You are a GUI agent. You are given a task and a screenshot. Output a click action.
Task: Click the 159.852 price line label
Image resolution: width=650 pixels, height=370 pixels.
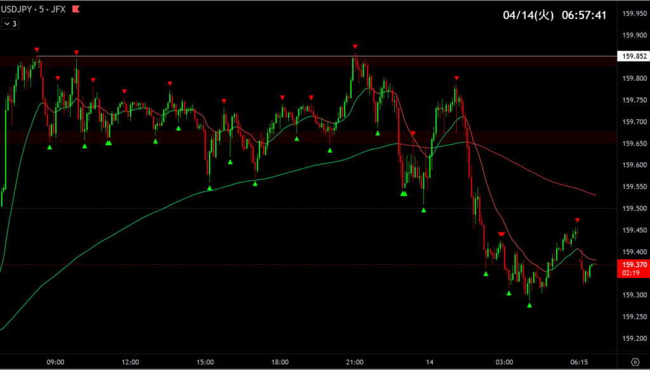click(x=634, y=56)
